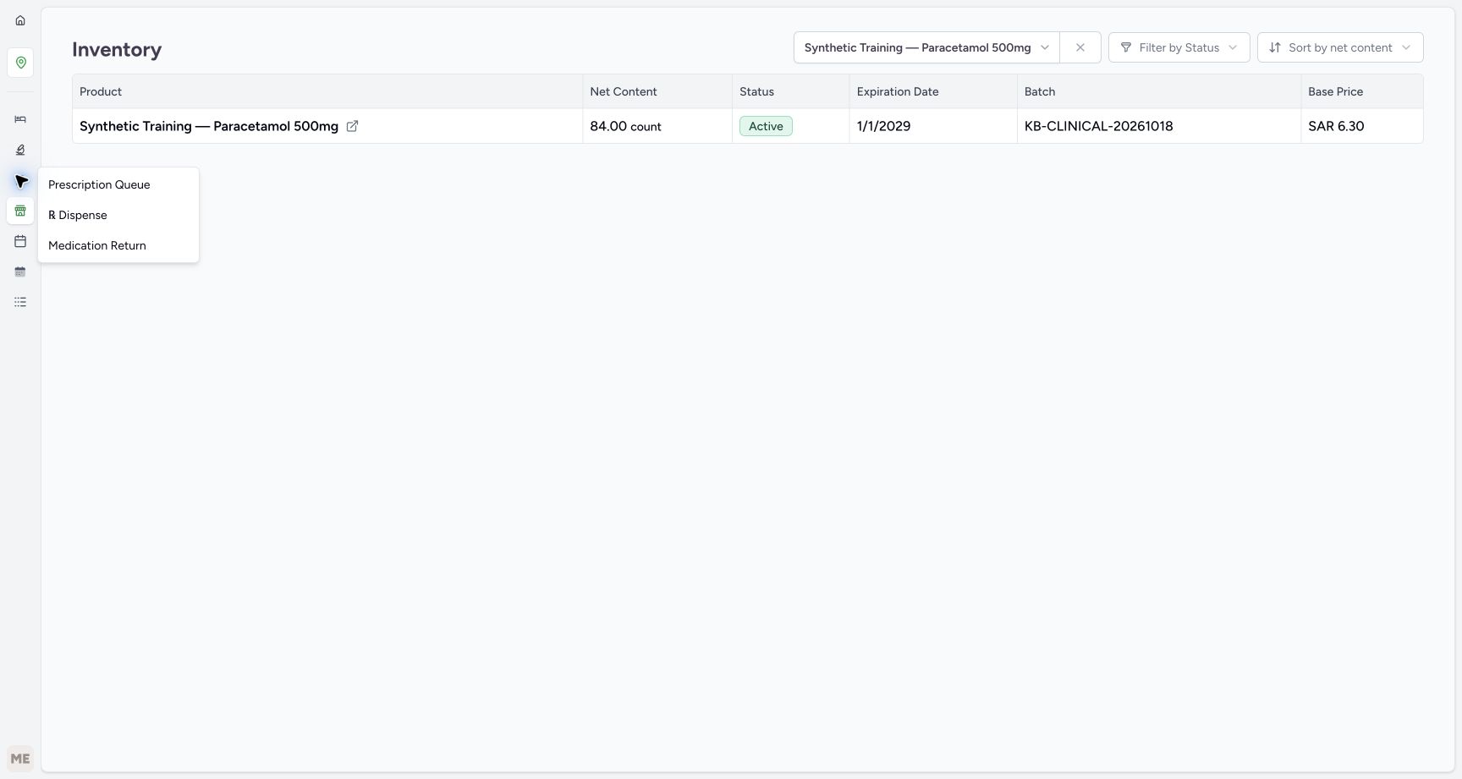Go to the Home icon in sidebar
This screenshot has width=1462, height=779.
(20, 20)
